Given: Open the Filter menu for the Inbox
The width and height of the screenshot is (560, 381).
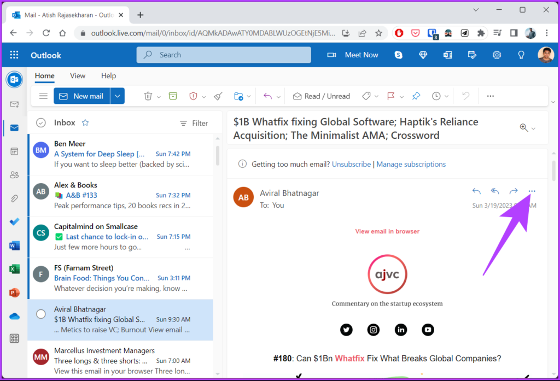Looking at the screenshot, I should (x=194, y=123).
